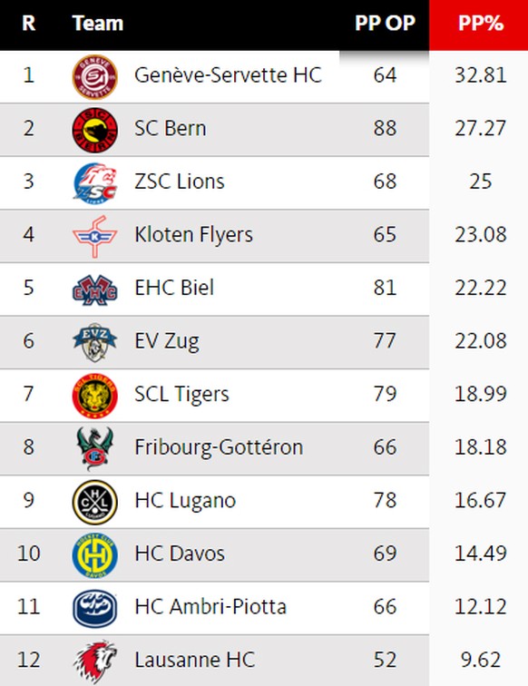528x686 pixels.
Task: Open the EHC Biel logo
Action: point(95,289)
